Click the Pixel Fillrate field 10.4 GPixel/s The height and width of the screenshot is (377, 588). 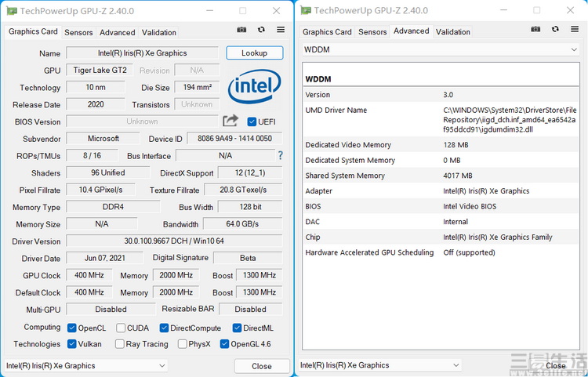(100, 190)
